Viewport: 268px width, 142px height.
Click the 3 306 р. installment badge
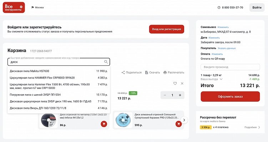[x=206, y=127]
